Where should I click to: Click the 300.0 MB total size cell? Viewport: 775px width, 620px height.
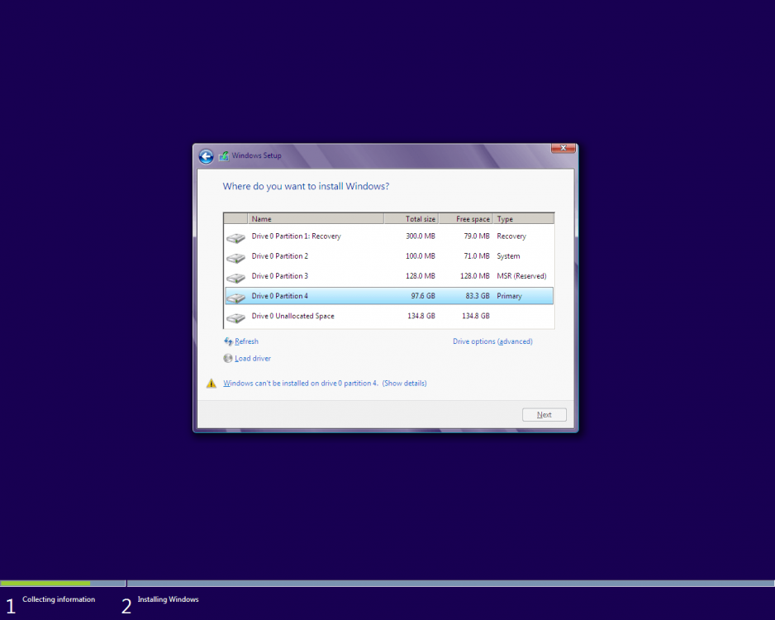[421, 236]
